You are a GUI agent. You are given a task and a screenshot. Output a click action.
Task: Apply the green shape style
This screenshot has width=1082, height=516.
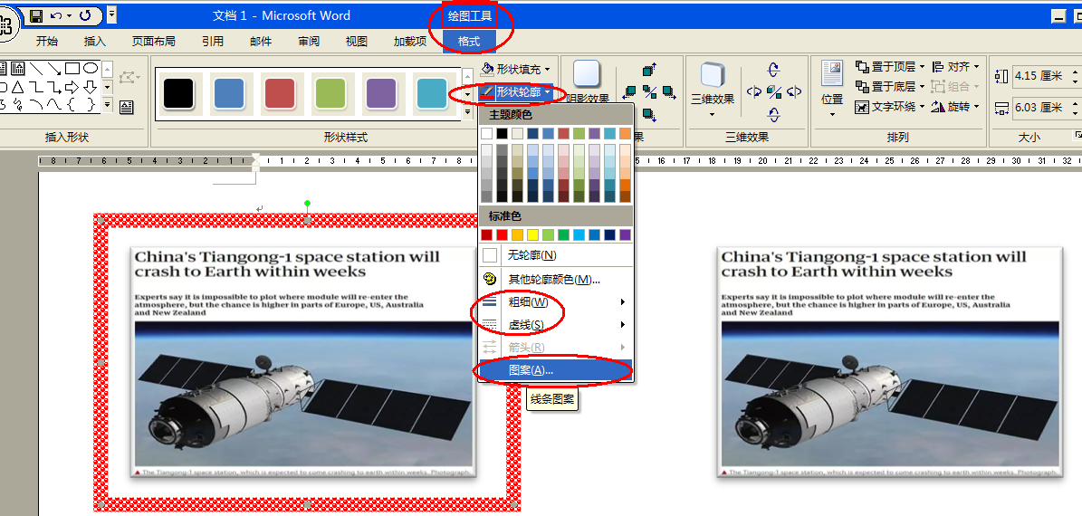tap(330, 94)
